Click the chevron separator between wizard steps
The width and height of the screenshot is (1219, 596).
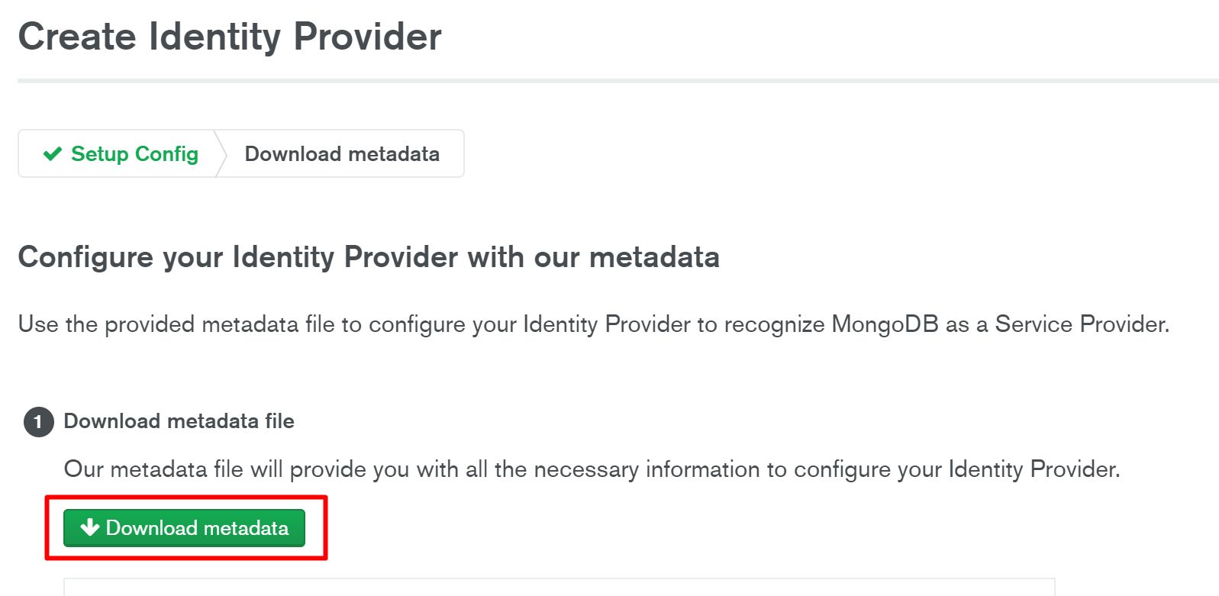(221, 154)
